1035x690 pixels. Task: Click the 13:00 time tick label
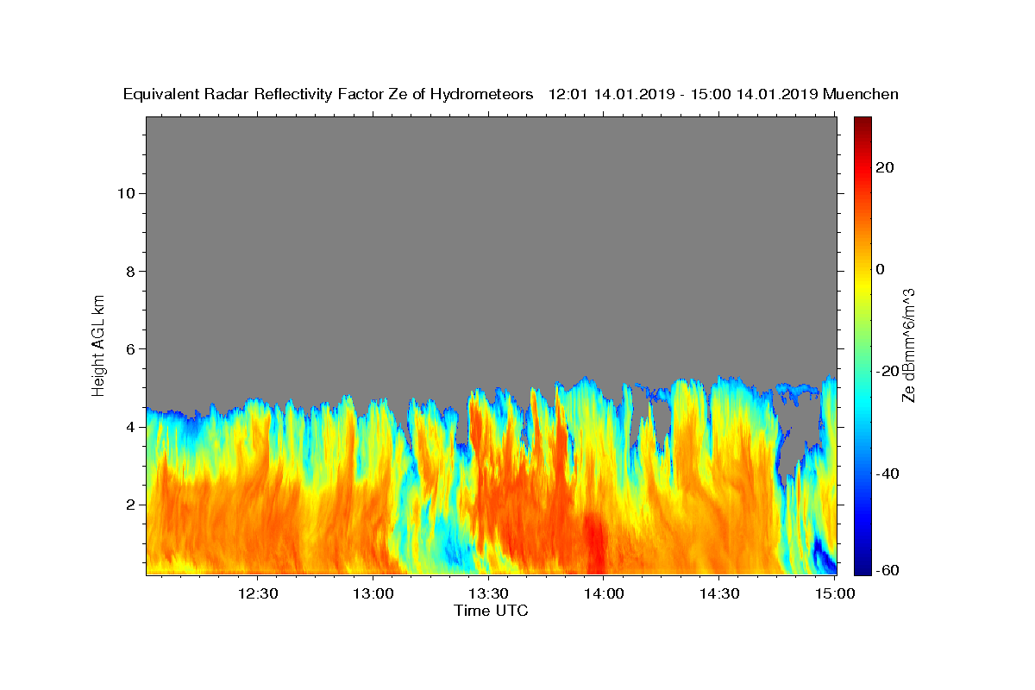click(373, 593)
